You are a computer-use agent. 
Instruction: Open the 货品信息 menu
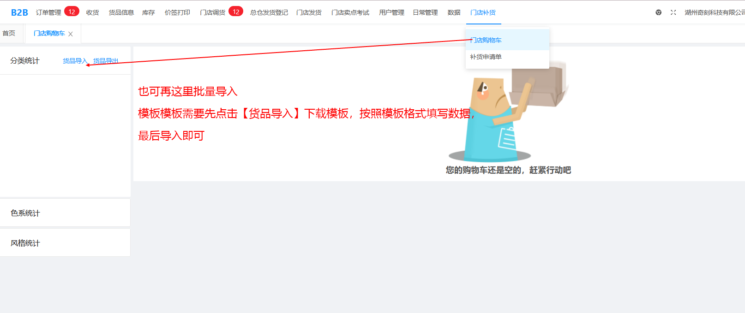(121, 12)
